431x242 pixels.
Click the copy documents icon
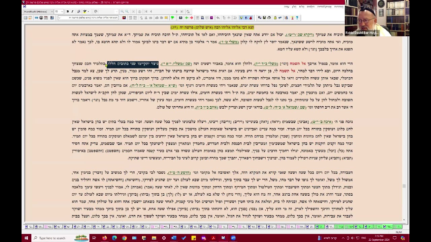pos(260,18)
